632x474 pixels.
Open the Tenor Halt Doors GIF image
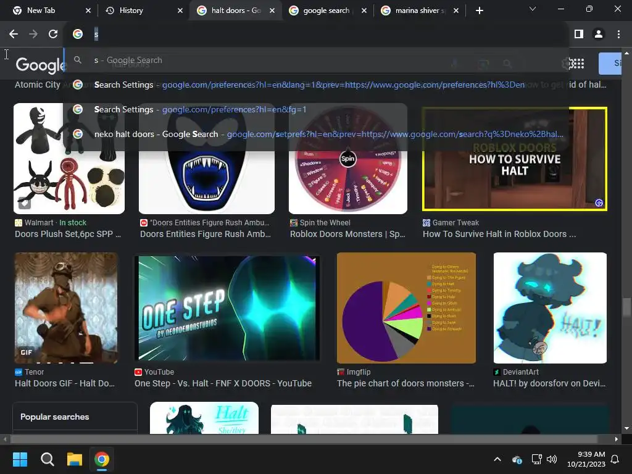pos(66,308)
